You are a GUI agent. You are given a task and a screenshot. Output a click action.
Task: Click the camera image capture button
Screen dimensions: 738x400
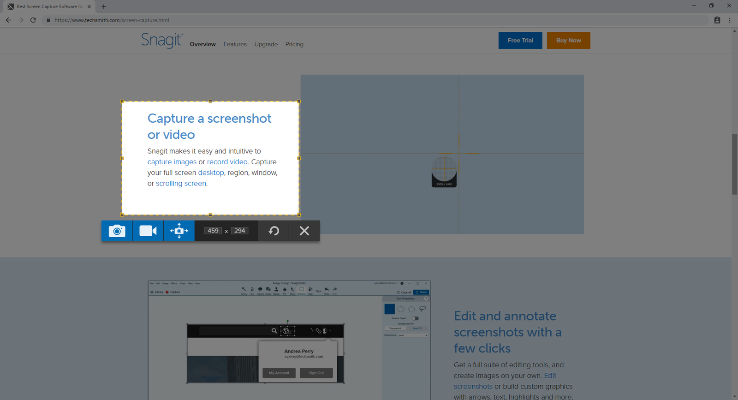(x=117, y=231)
